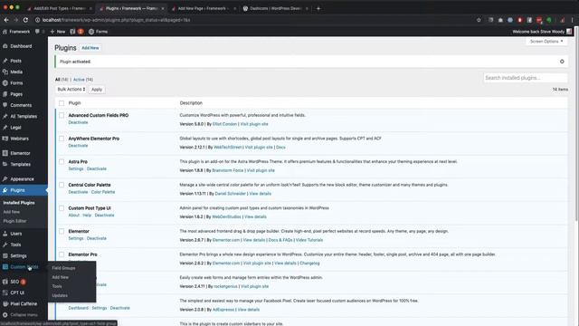Check the AnyWhere Elementor Pro checkbox
Viewport: 579px width, 326px height.
click(x=62, y=139)
